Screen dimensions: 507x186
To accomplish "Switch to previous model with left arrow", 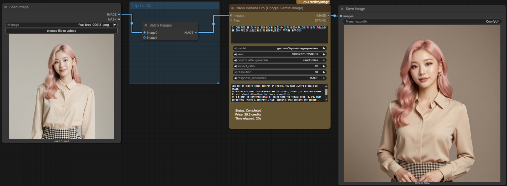I will (x=235, y=48).
